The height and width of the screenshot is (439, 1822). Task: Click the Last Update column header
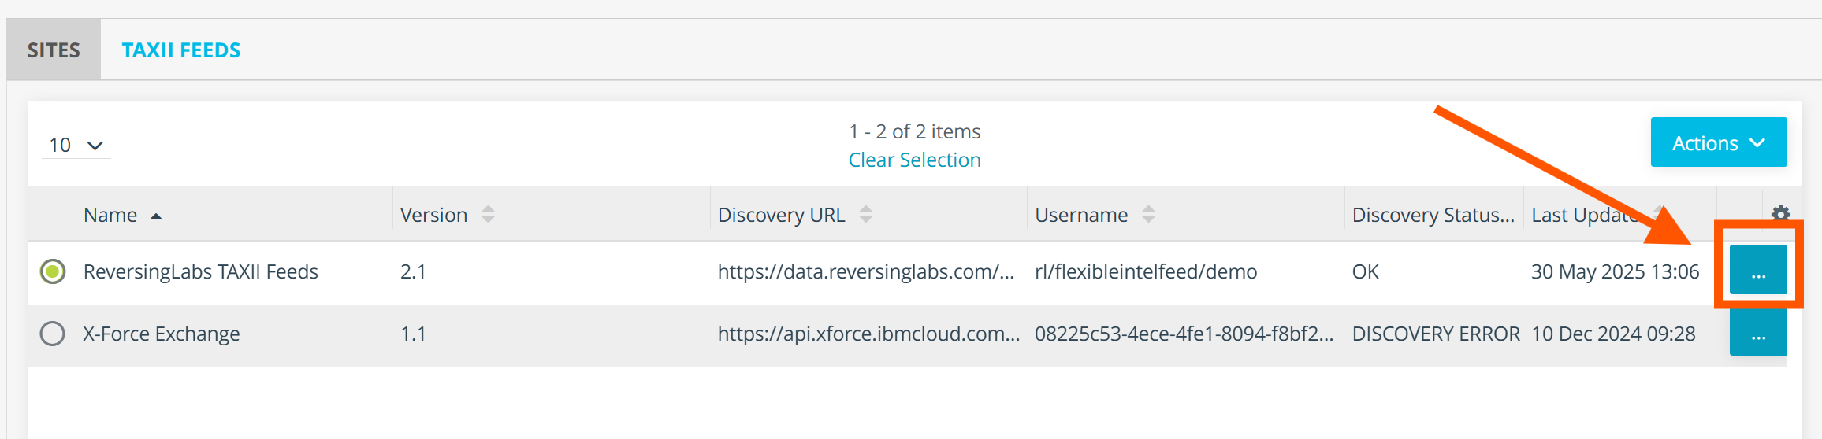point(1584,215)
